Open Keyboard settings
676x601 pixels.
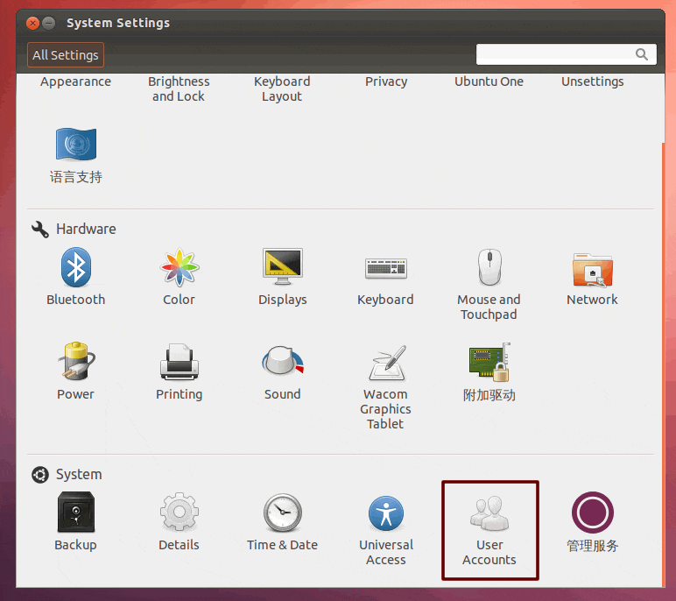pos(385,268)
